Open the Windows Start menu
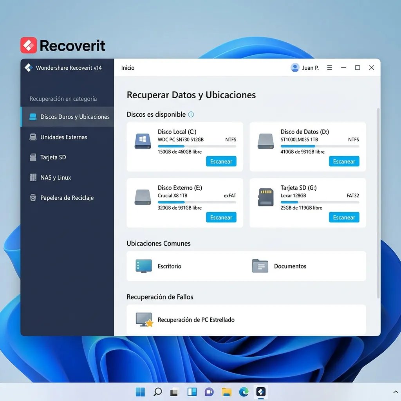Viewport: 401px width, 401px height. tap(140, 392)
